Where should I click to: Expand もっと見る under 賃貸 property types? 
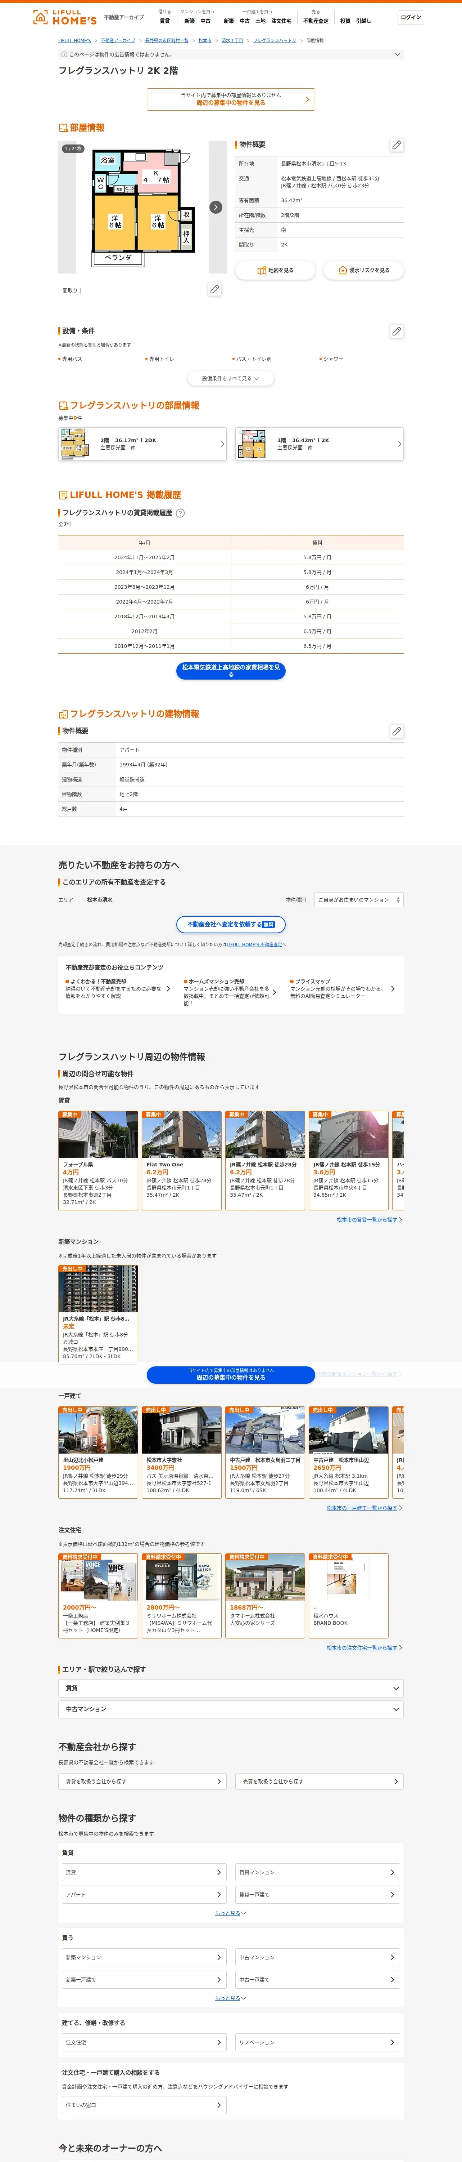point(231,1913)
